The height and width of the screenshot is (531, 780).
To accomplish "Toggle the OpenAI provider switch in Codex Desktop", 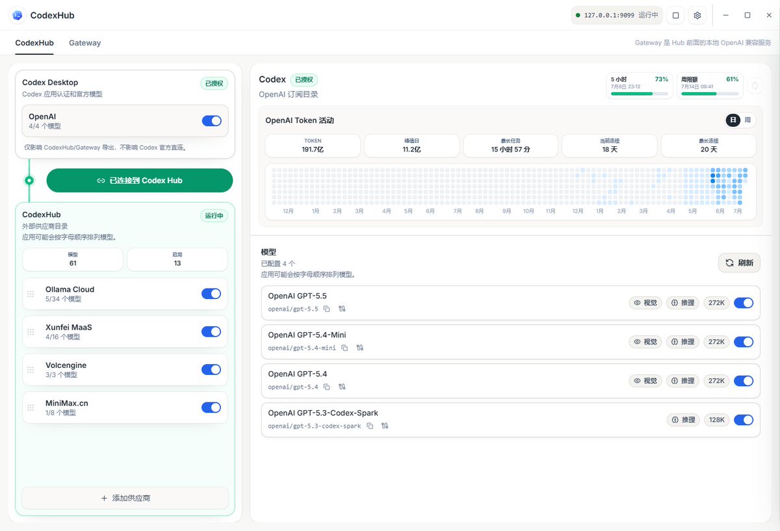I will (212, 121).
